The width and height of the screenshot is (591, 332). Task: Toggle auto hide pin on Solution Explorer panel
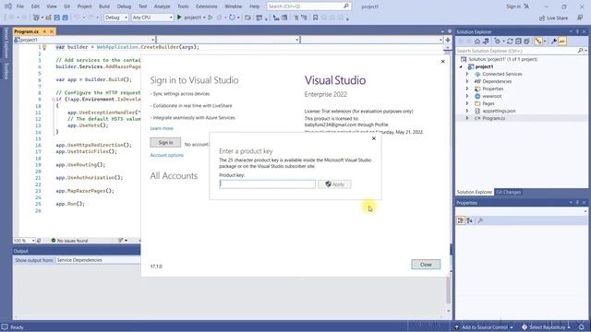[x=577, y=32]
